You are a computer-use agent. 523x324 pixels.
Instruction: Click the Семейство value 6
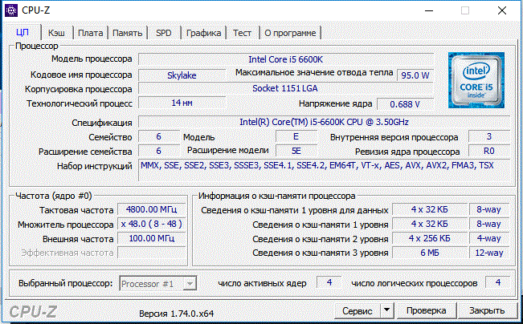coord(159,136)
